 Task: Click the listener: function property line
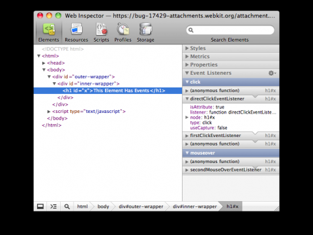point(233,112)
